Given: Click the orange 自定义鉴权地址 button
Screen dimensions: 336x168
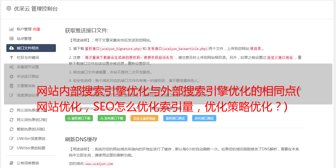Looking at the screenshot, I should [144, 118].
